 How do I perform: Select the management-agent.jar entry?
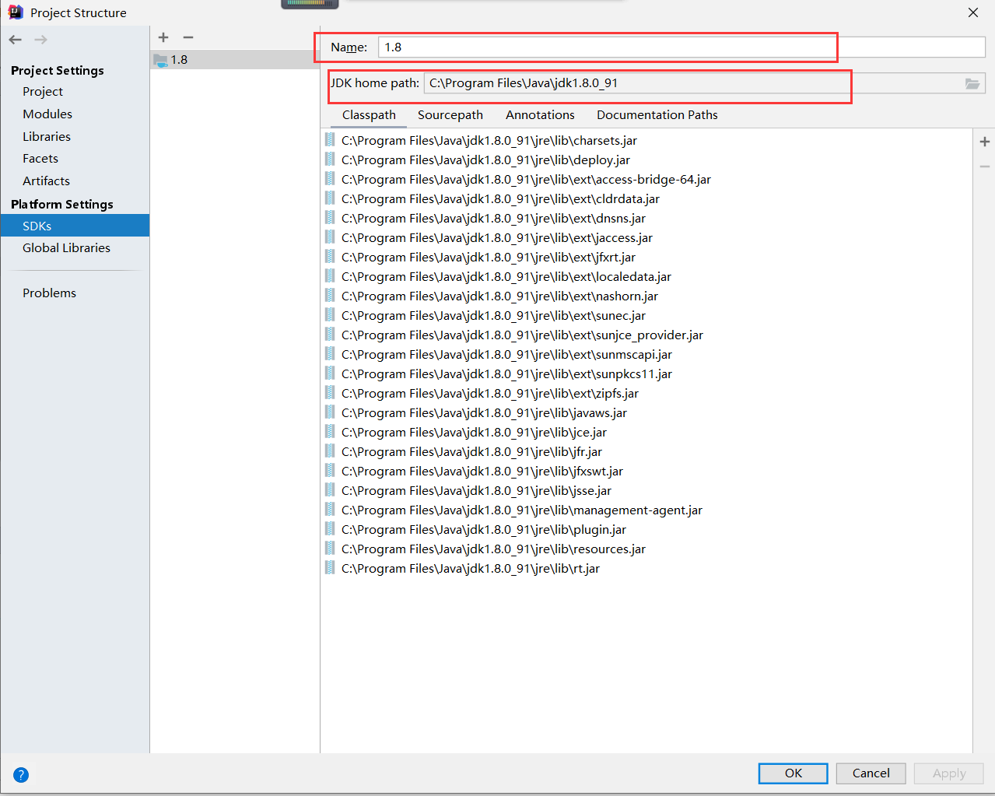[522, 510]
